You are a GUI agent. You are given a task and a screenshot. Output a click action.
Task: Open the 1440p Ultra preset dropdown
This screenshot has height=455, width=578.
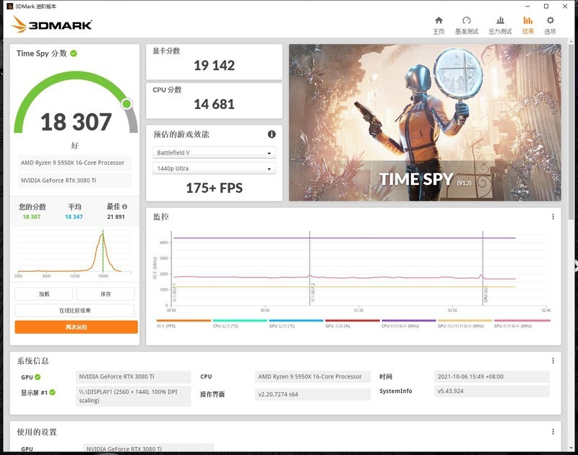point(214,168)
